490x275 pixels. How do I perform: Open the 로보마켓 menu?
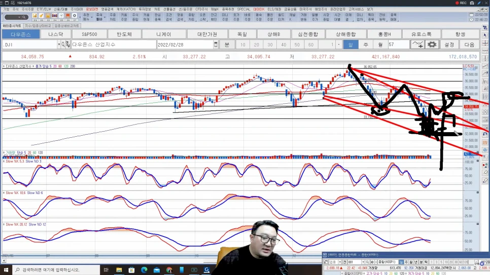click(92, 9)
